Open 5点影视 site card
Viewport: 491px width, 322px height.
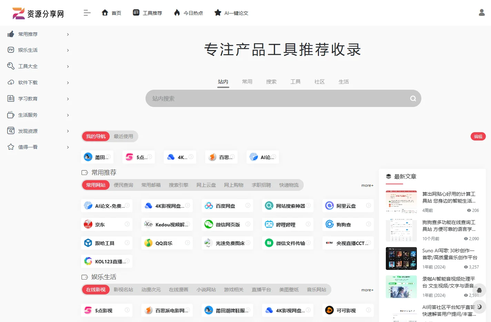coord(107,310)
